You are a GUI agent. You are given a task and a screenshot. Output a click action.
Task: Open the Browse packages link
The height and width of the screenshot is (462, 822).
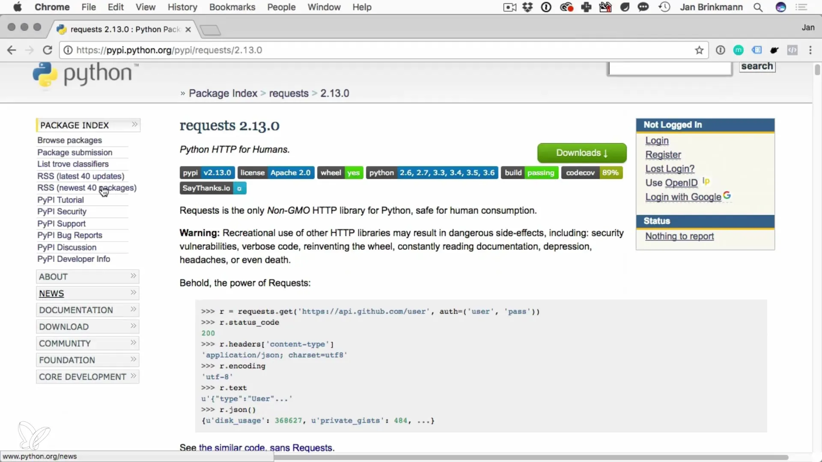[69, 140]
